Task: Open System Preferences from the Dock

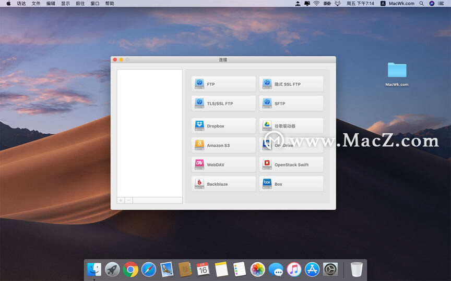Action: 330,269
